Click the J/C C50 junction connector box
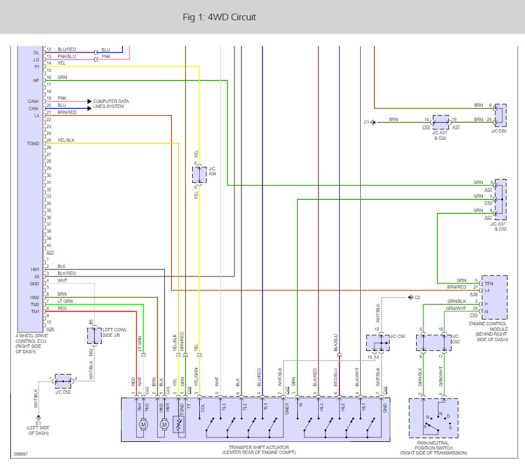525x466 pixels. 378,343
